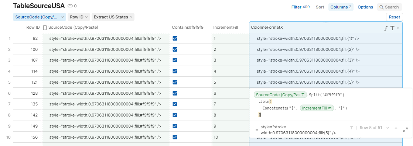Click the bookmark icon next to SourceCode column
Image resolution: width=413 pixels, height=146 pixels.
coord(45,27)
